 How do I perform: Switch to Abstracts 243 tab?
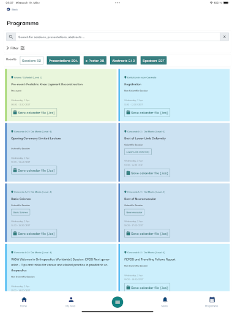point(123,61)
